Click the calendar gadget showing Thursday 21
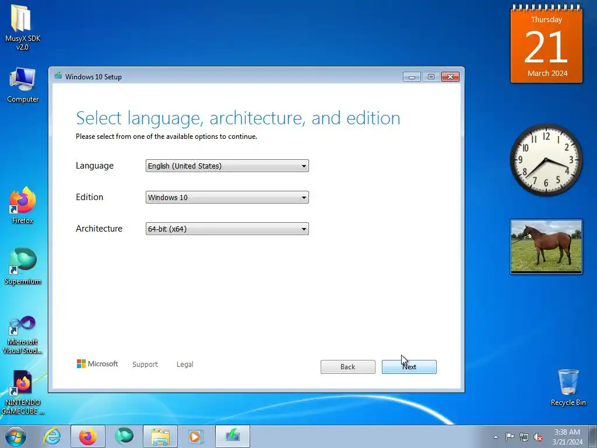The image size is (597, 448). (546, 44)
